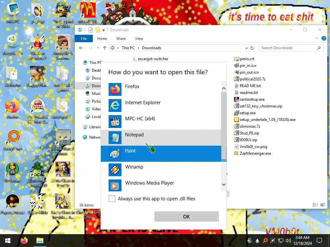This screenshot has height=247, width=330.
Task: Open the Share ribbon tab
Action: coord(121,39)
